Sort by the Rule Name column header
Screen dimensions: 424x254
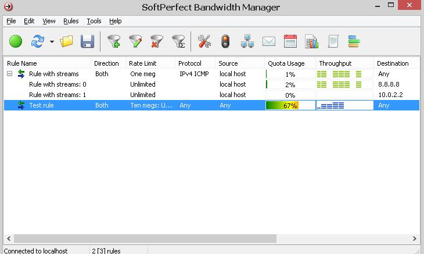[x=48, y=63]
